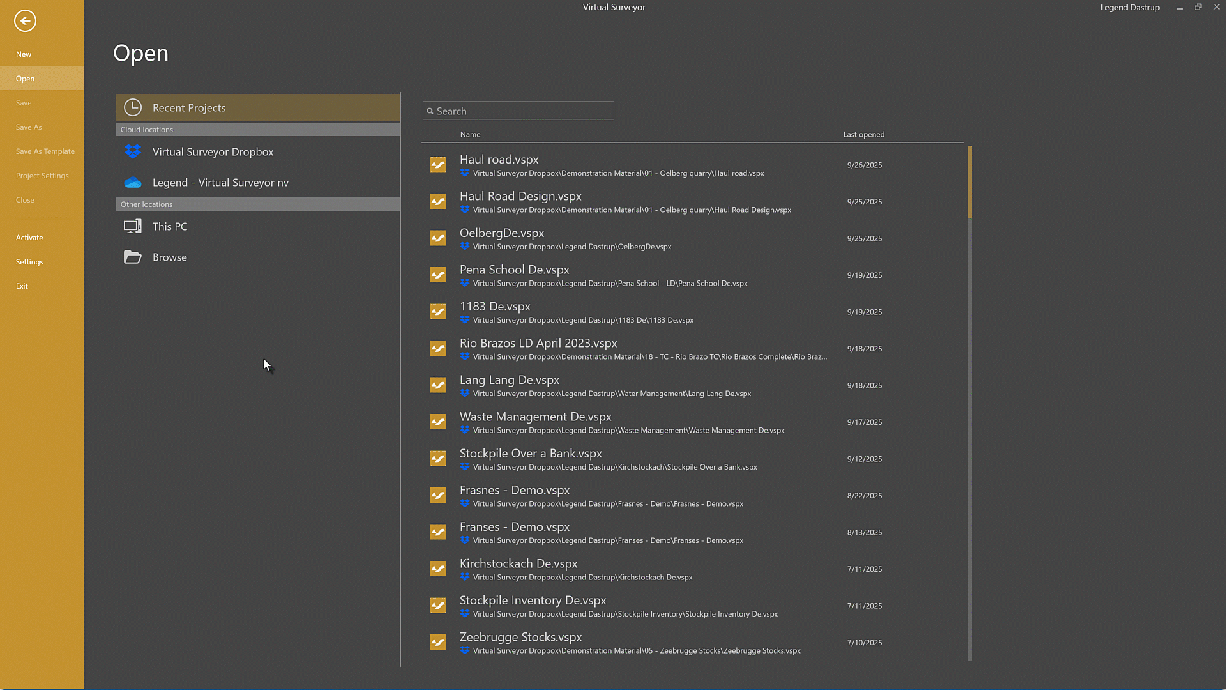
Task: Click the project list vertical scrollbar
Action: (x=970, y=182)
